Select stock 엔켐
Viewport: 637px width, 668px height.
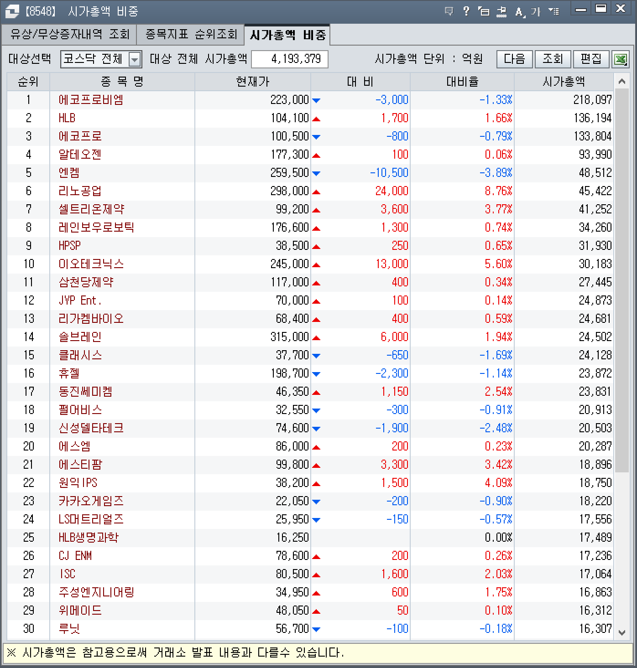point(69,173)
